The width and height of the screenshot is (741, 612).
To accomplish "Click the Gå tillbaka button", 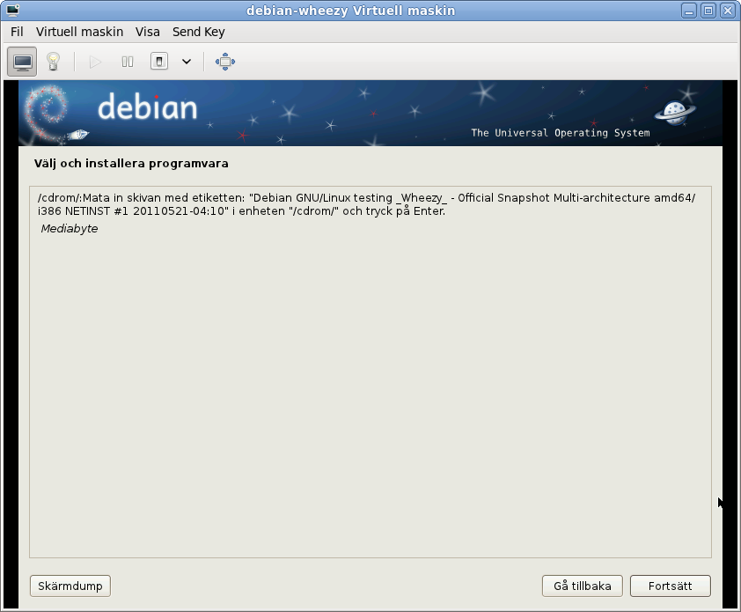I will [x=583, y=586].
